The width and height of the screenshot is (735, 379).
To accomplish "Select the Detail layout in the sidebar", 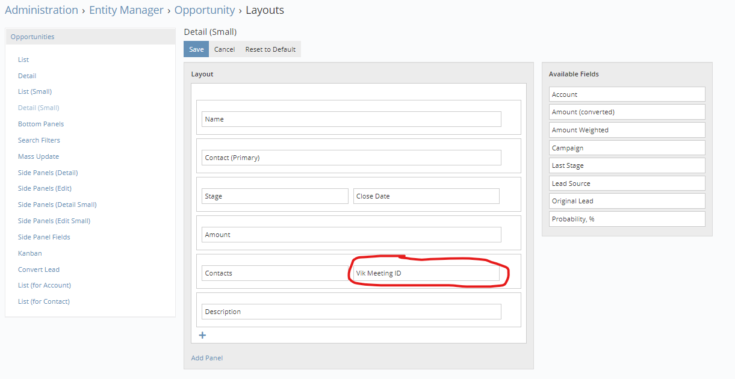I will pyautogui.click(x=26, y=75).
